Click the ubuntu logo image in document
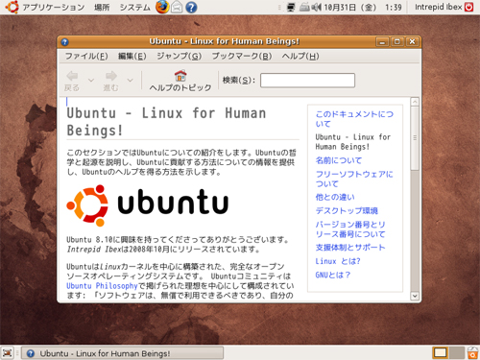 148,205
